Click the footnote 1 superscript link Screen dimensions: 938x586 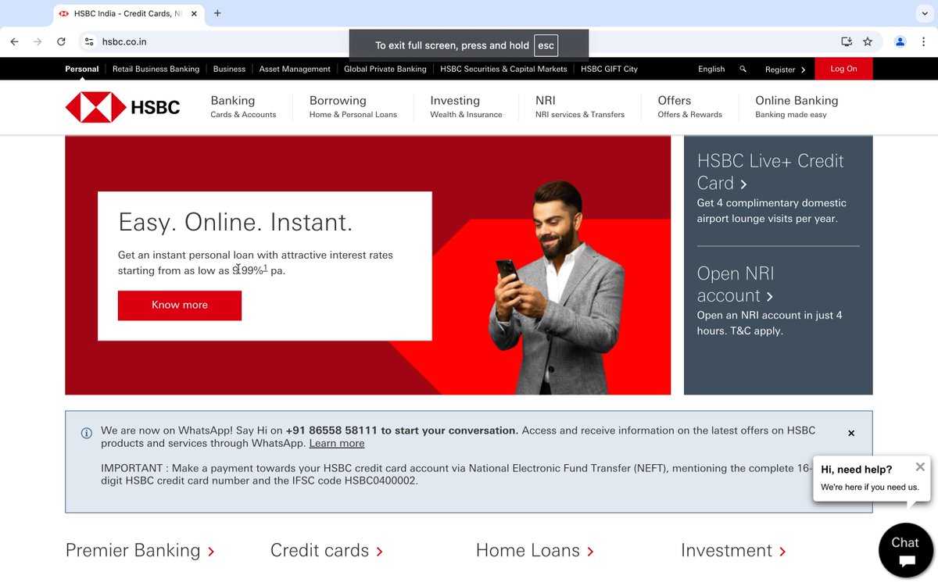point(265,268)
